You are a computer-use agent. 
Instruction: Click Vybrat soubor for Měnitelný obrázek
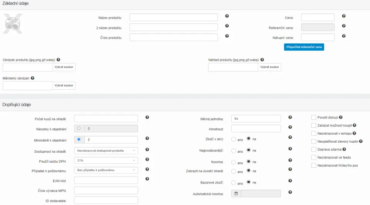click(64, 85)
